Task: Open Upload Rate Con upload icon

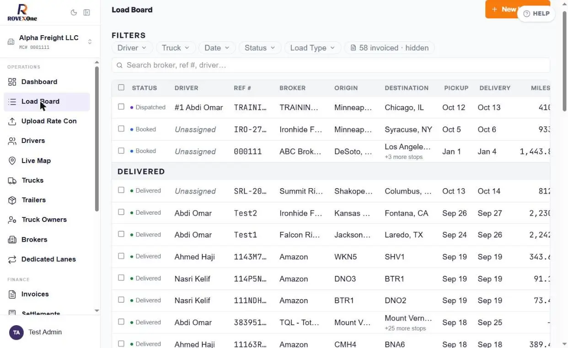Action: (x=12, y=121)
